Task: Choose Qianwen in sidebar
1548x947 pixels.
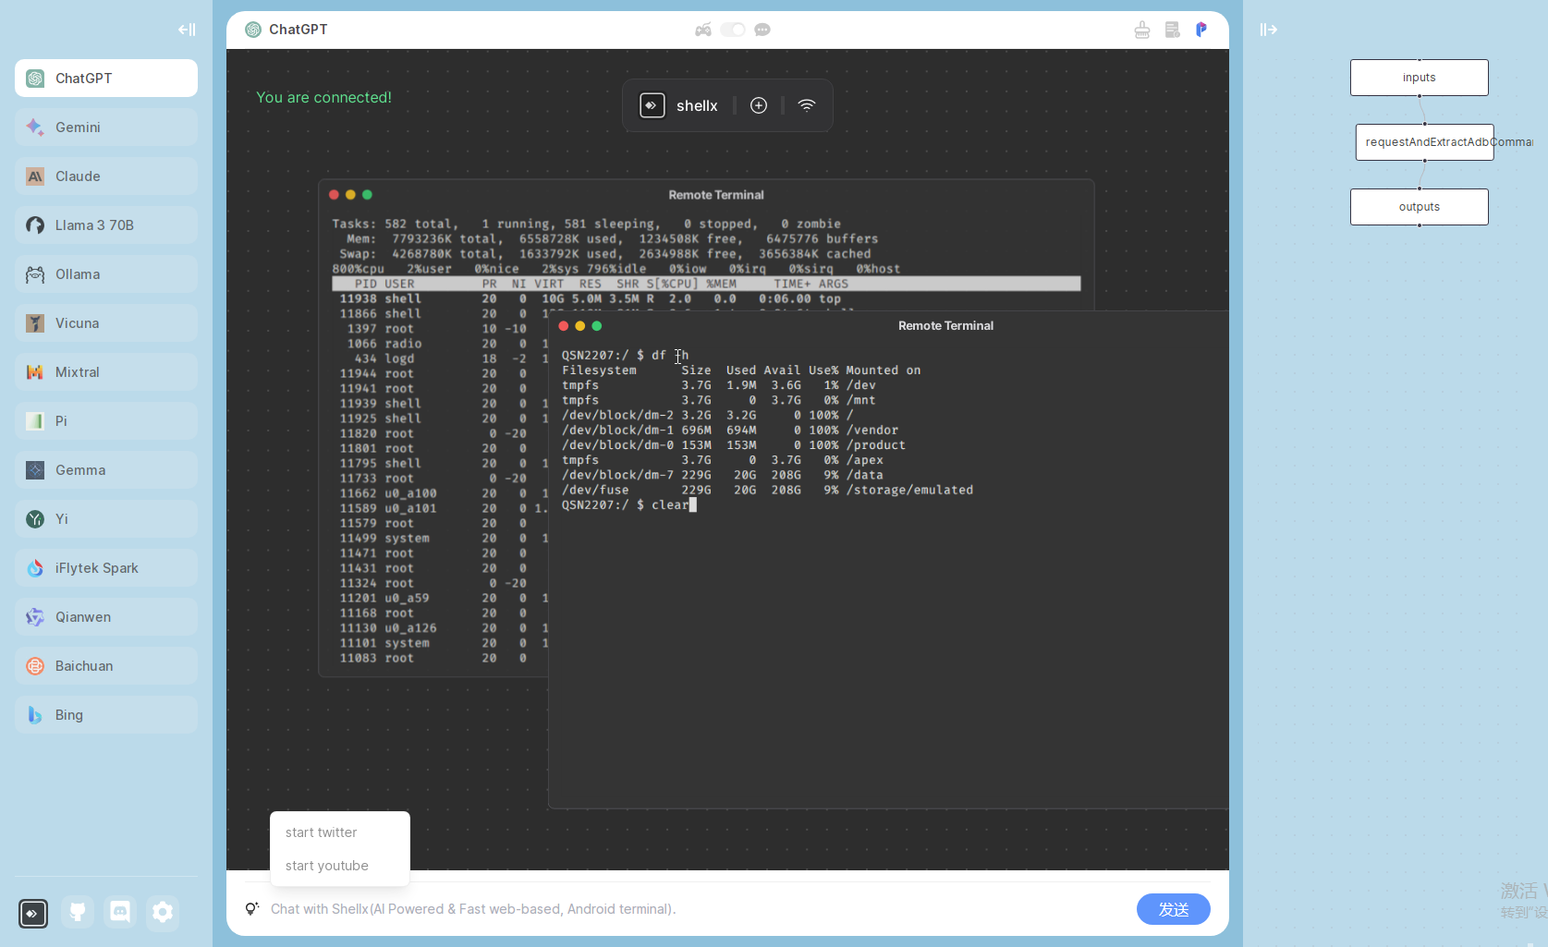Action: pyautogui.click(x=106, y=617)
